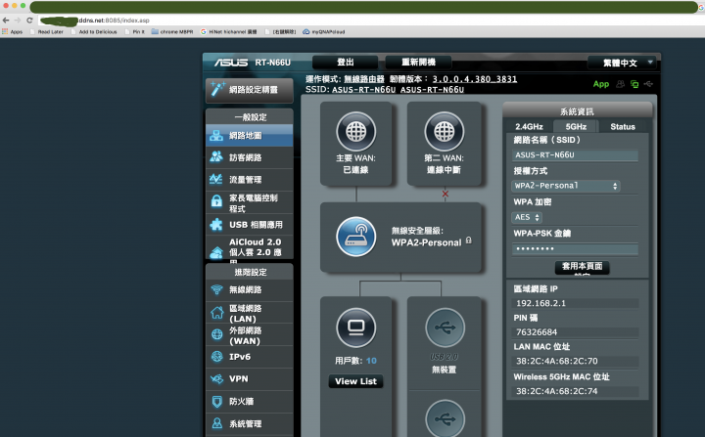Click the browser back arrow
705x437 pixels.
pyautogui.click(x=6, y=21)
